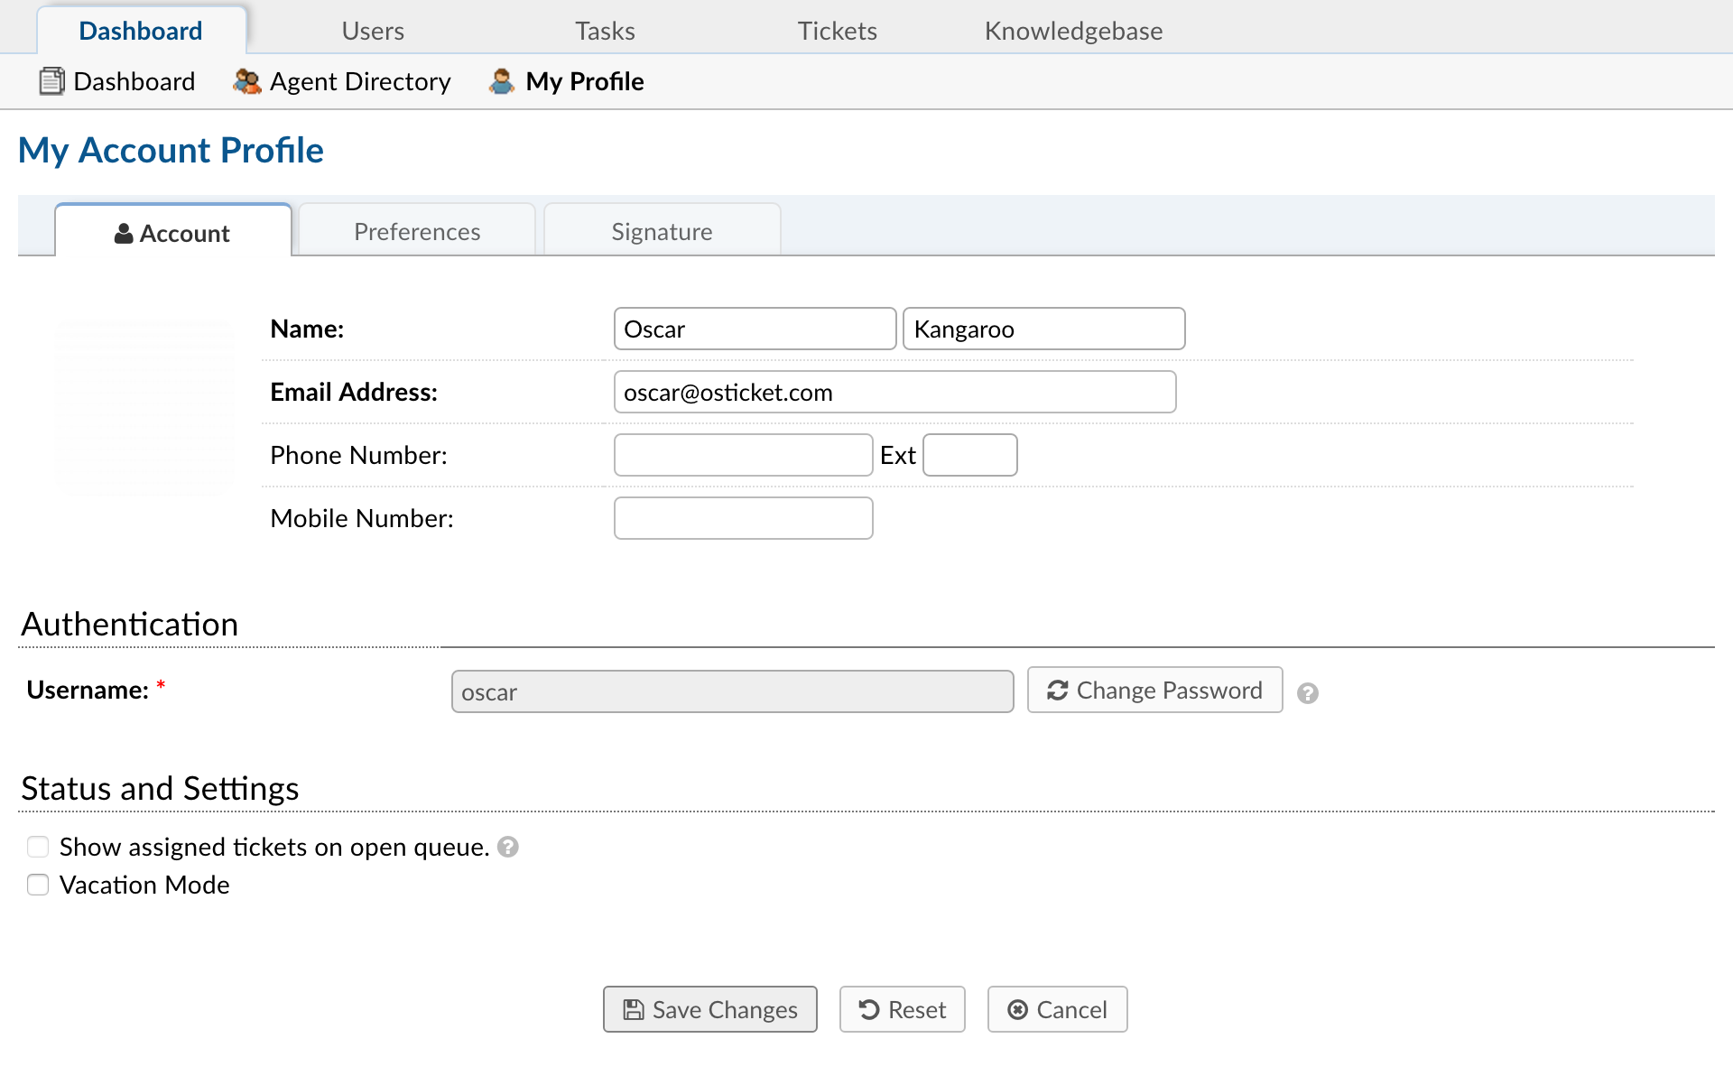1733x1085 pixels.
Task: Enable Show assigned tickets on open queue
Action: [38, 847]
